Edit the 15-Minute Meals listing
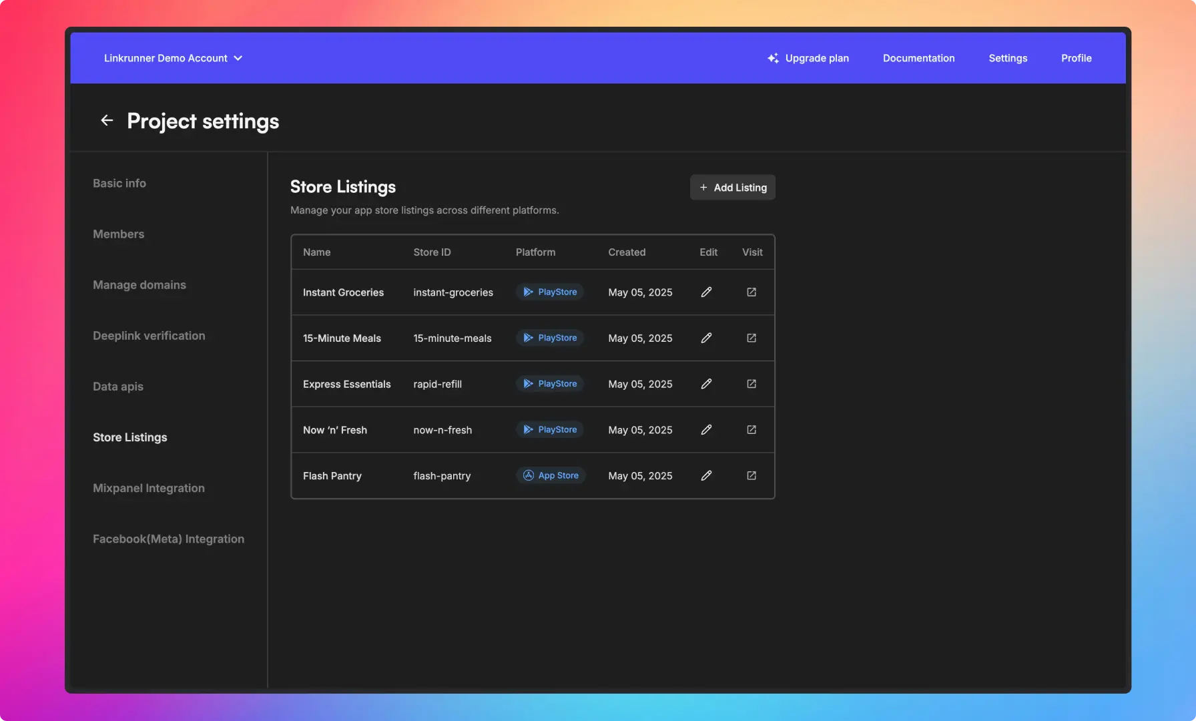Viewport: 1196px width, 721px height. pyautogui.click(x=706, y=338)
